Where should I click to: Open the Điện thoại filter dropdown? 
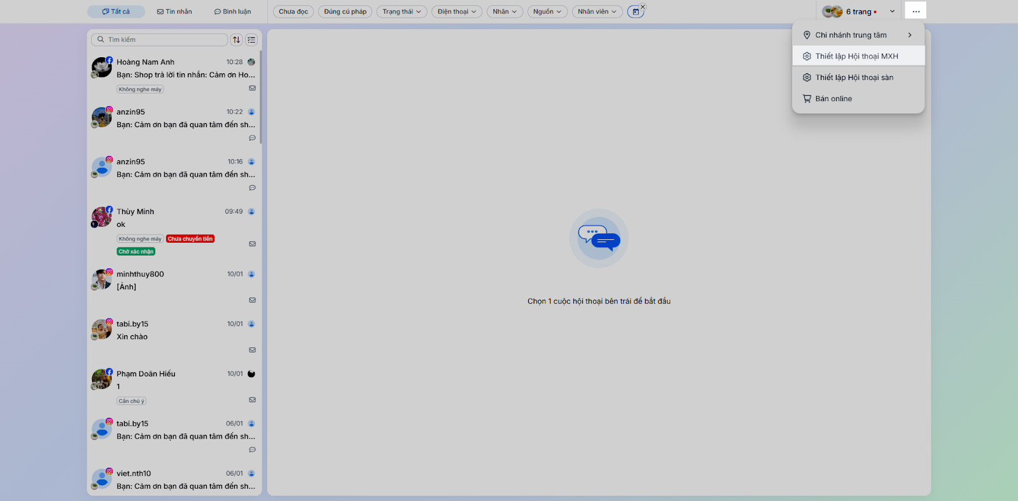pos(457,11)
